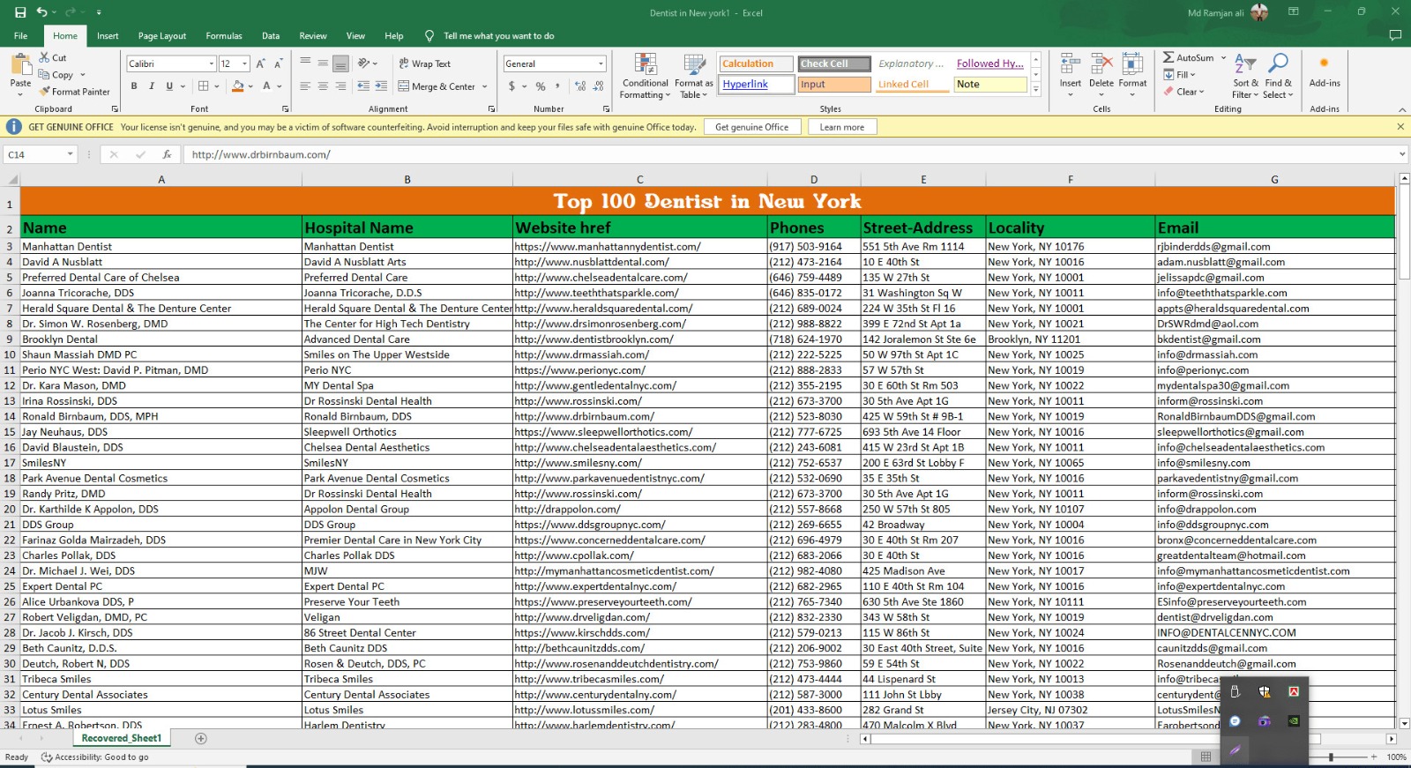Image resolution: width=1411 pixels, height=768 pixels.
Task: Expand the formula bar
Action: click(x=1402, y=154)
